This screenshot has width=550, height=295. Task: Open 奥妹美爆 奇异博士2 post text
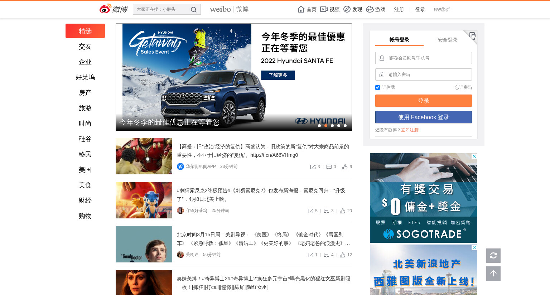[x=264, y=283]
